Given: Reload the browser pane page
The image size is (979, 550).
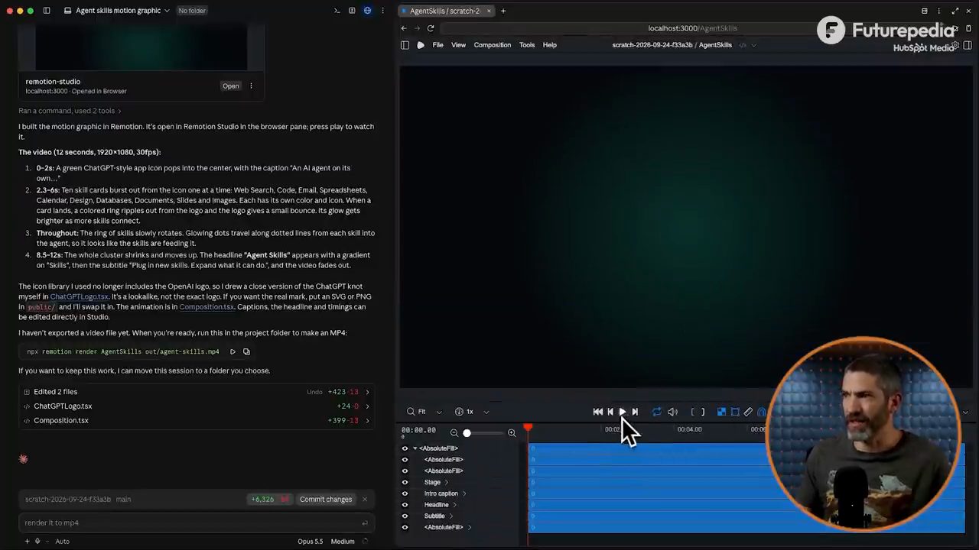Looking at the screenshot, I should click(431, 28).
